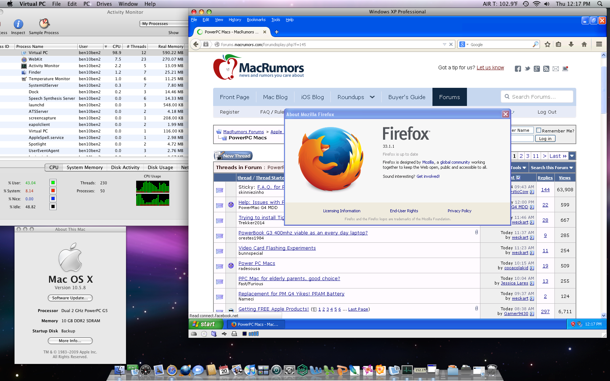Image resolution: width=610 pixels, height=381 pixels.
Task: Check the Remember Me checkbox
Action: 539,130
